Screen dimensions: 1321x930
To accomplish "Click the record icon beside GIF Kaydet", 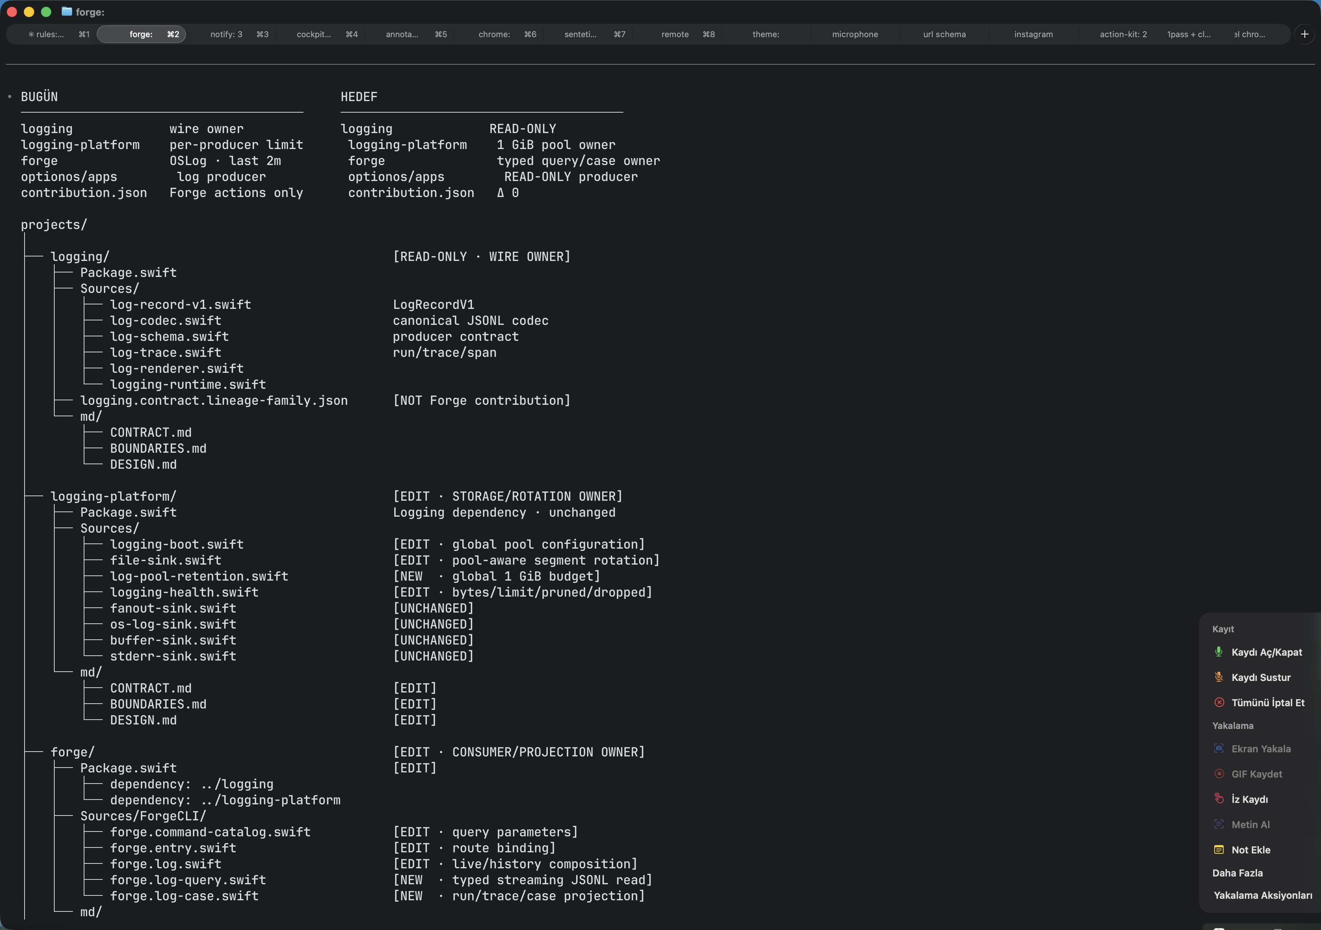I will pyautogui.click(x=1219, y=774).
